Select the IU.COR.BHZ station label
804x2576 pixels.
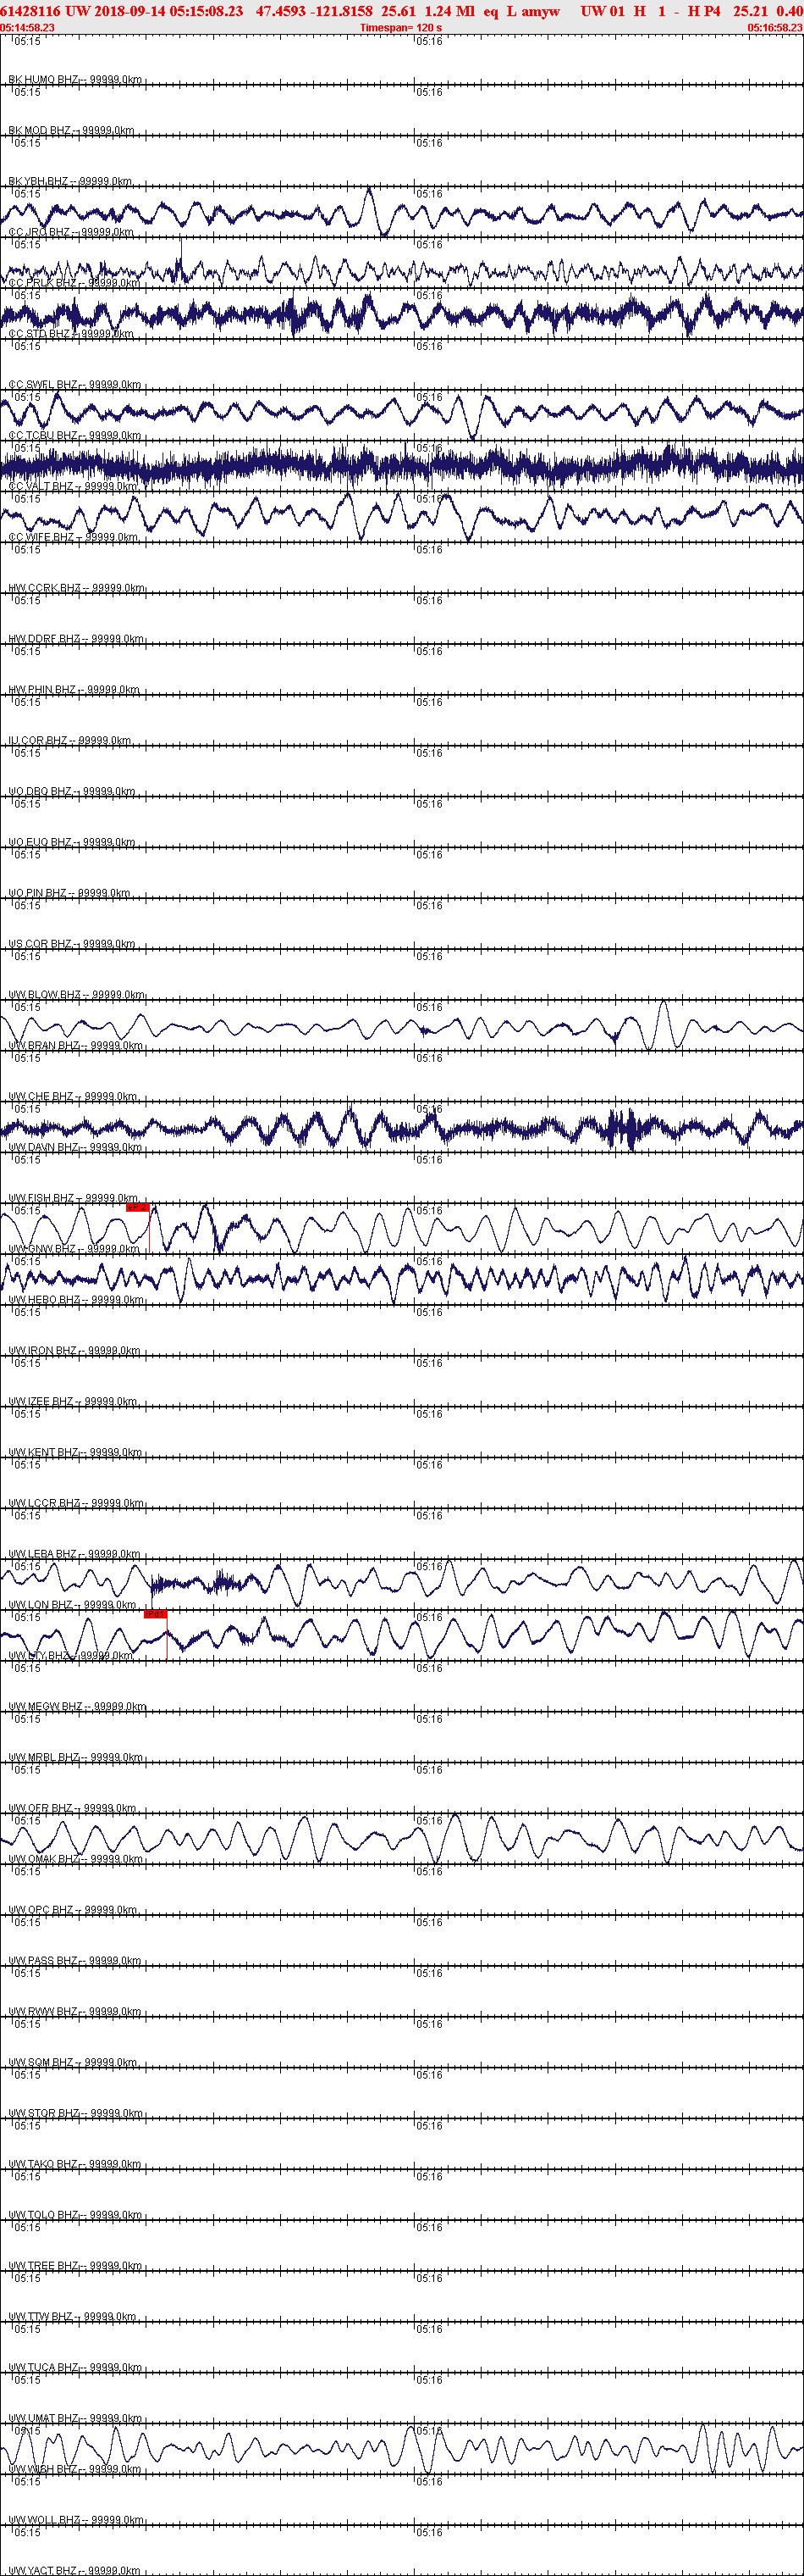[70, 741]
